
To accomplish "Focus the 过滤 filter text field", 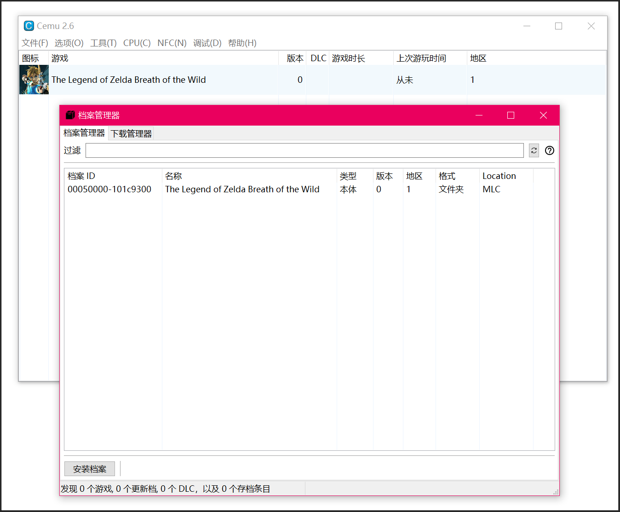I will pos(304,150).
